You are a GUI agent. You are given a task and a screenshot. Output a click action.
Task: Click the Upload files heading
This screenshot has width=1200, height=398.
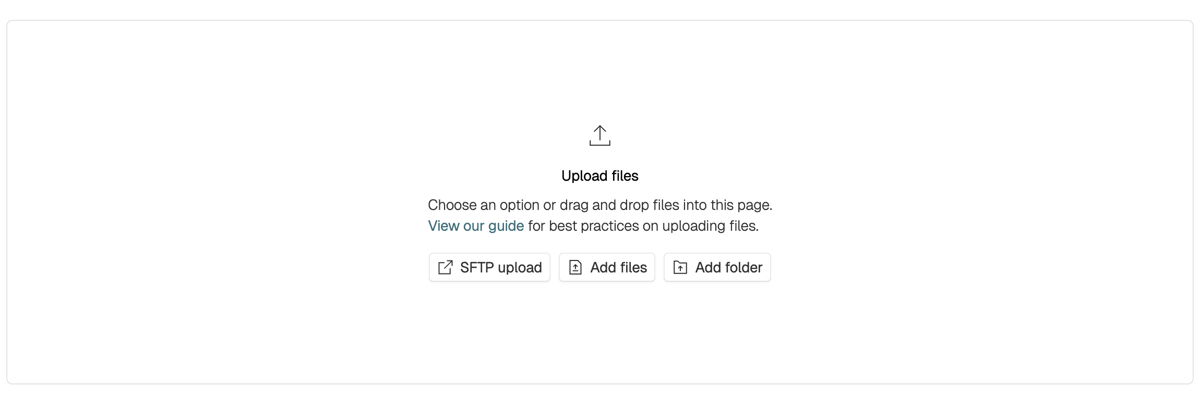(599, 176)
